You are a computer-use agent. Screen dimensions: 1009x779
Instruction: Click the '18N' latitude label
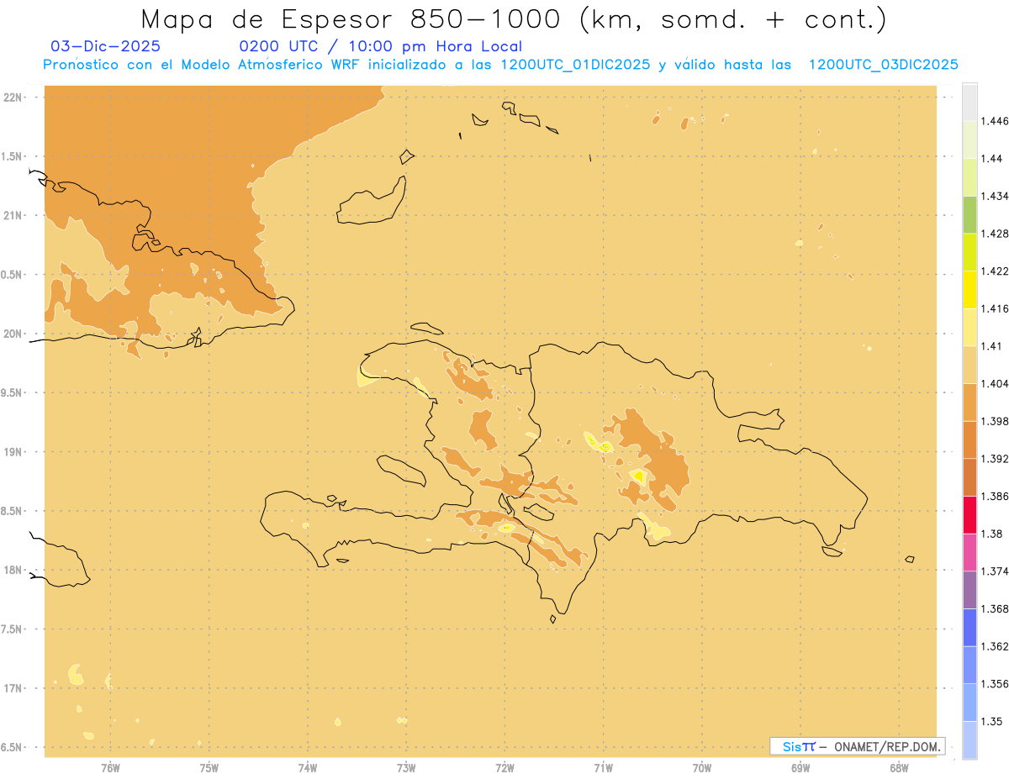(12, 570)
